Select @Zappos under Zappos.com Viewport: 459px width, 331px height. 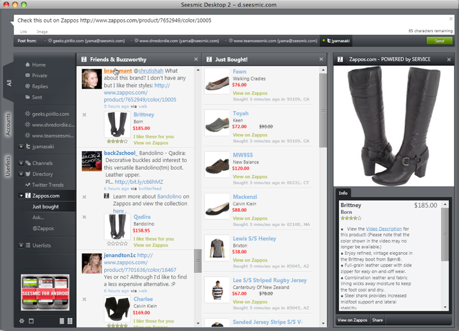click(43, 228)
